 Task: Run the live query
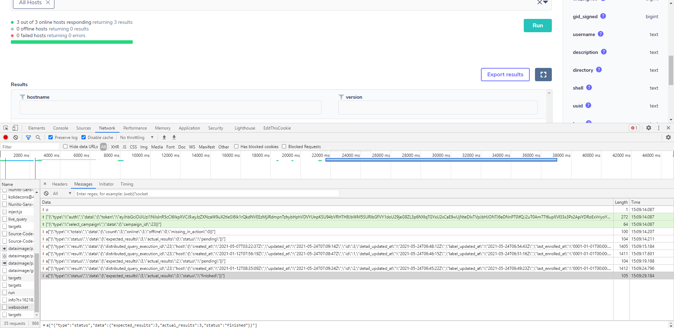click(x=538, y=26)
